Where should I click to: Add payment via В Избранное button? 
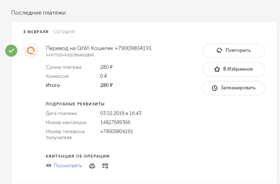click(233, 69)
